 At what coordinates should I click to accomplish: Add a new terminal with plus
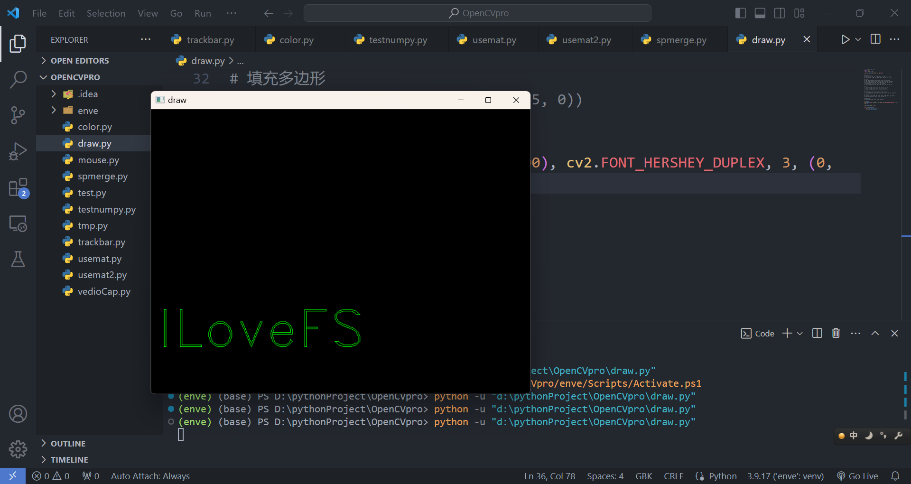(787, 333)
